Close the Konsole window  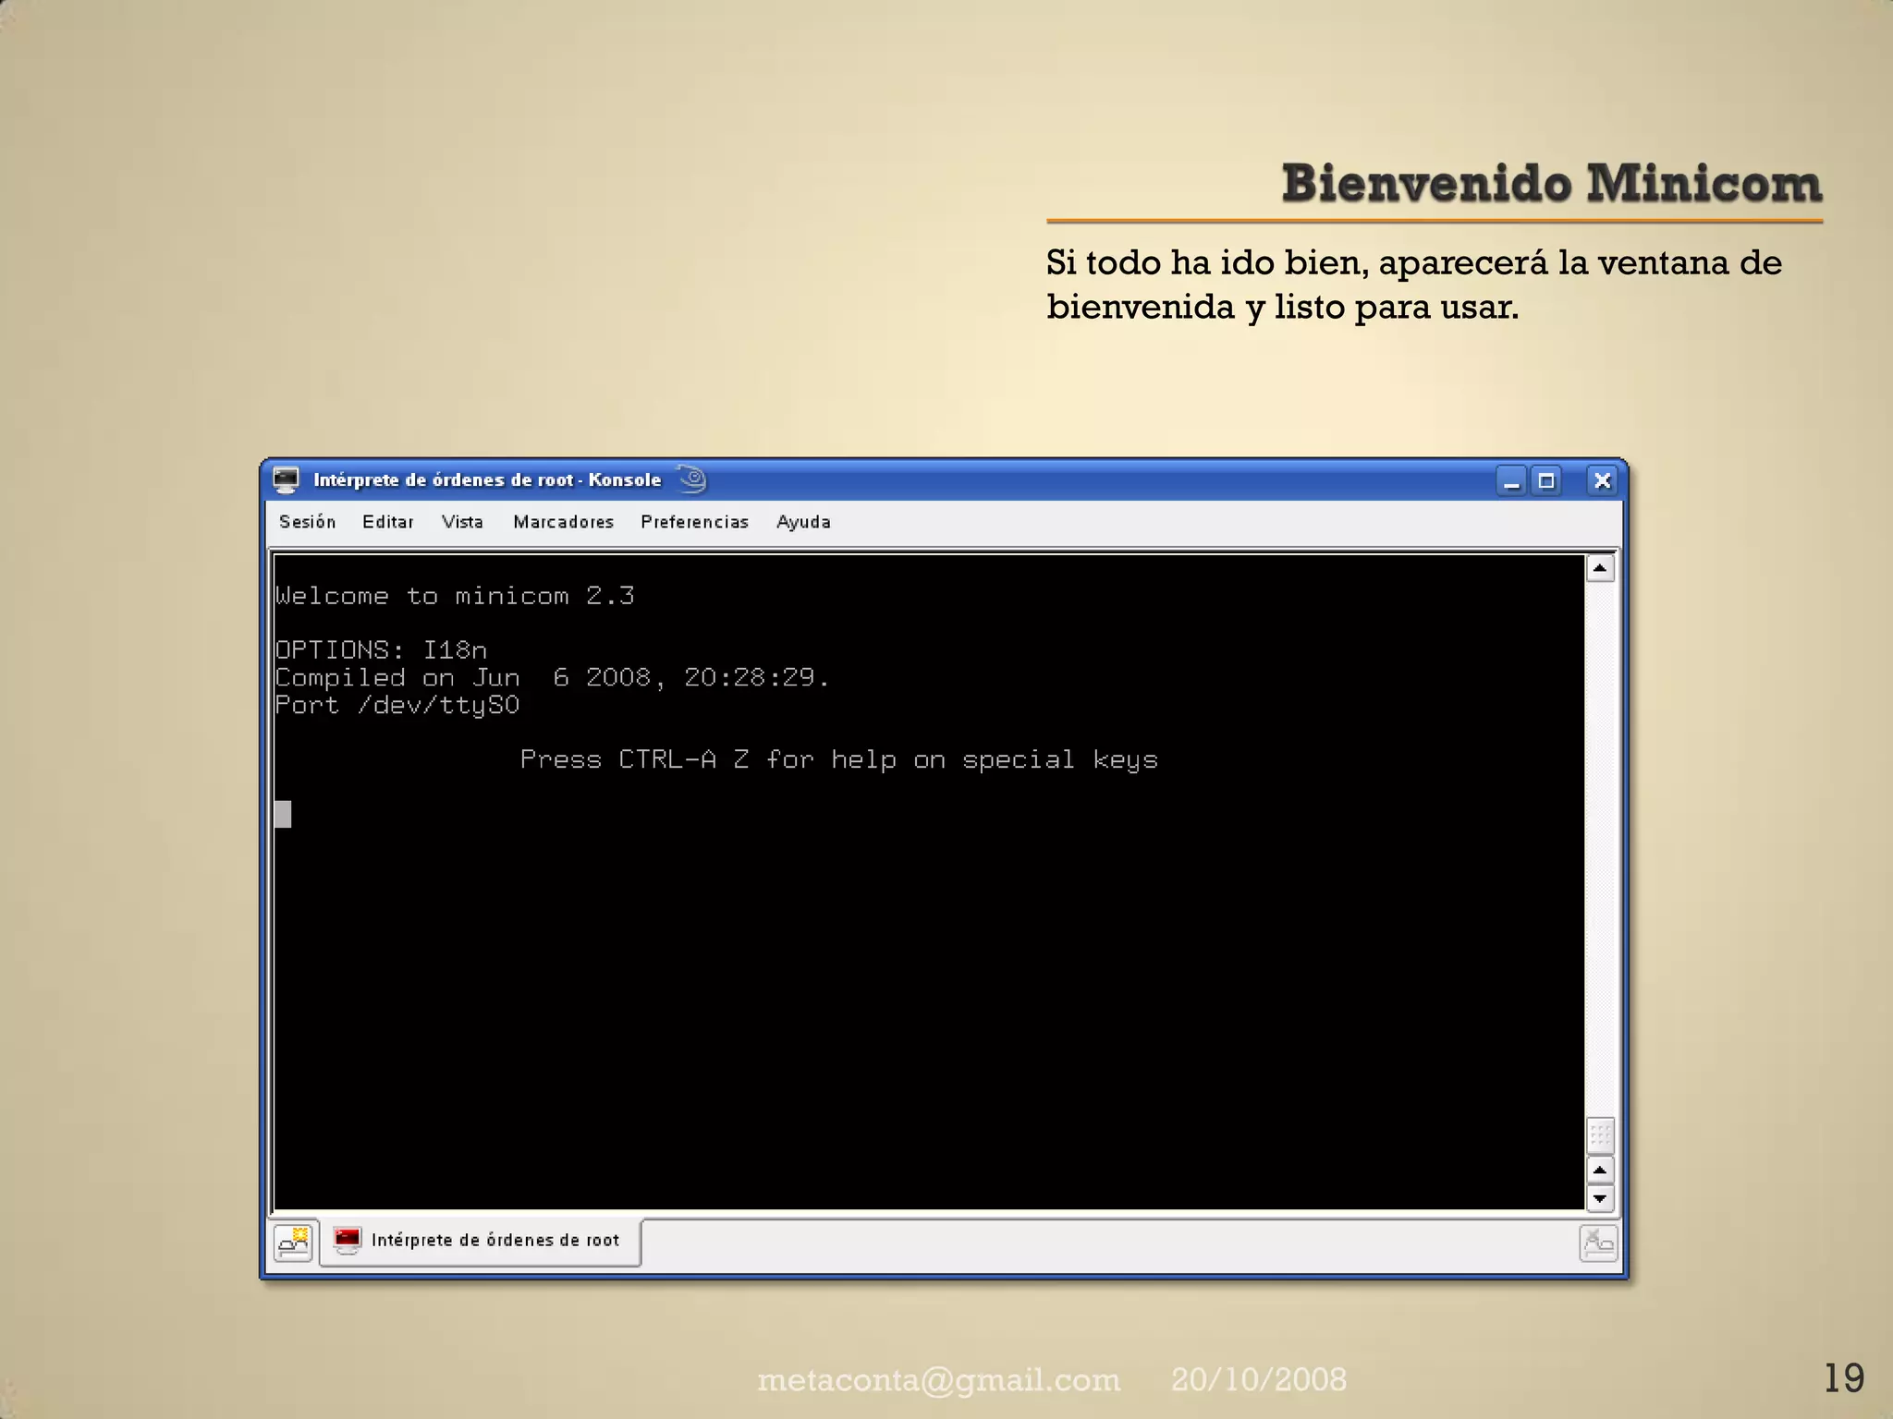point(1602,481)
